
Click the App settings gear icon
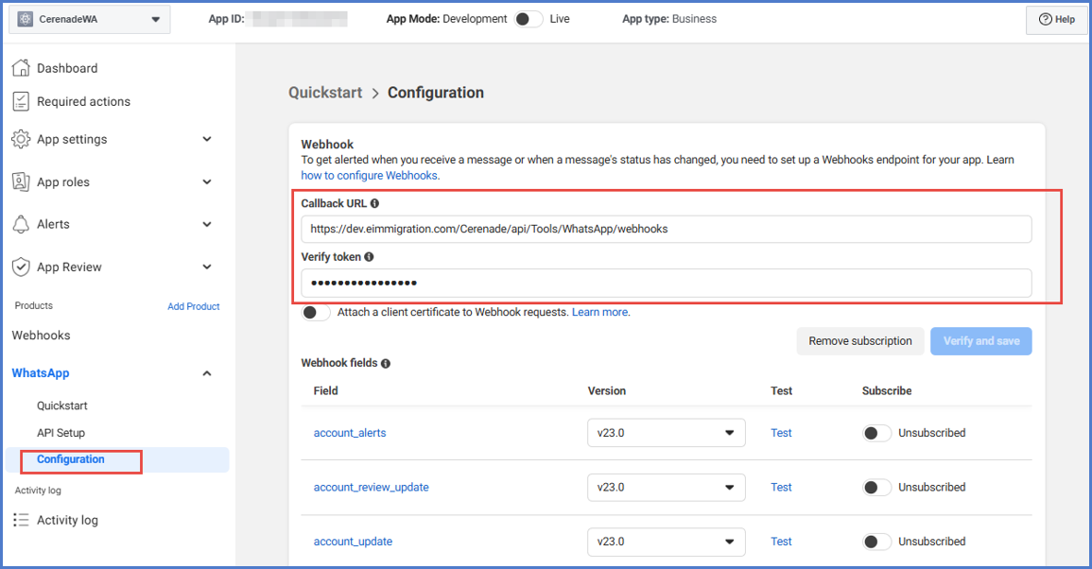tap(21, 139)
